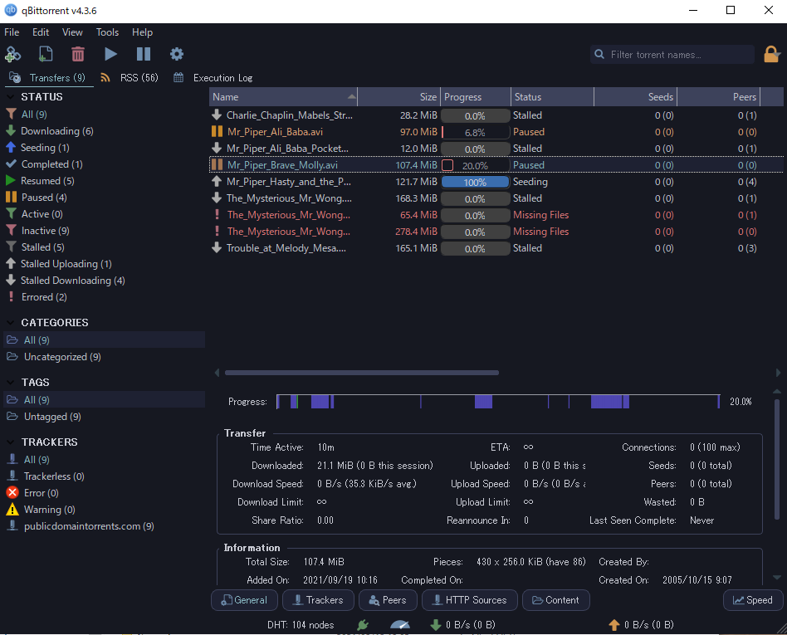Filter by Active (0) status
This screenshot has width=787, height=635.
pyautogui.click(x=34, y=214)
